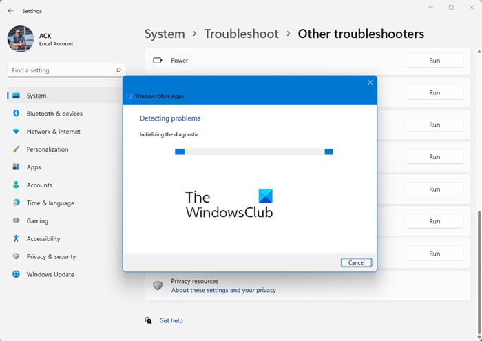Viewport: 482px width, 341px height.
Task: Click the Other troubleshooters heading
Action: [x=361, y=34]
